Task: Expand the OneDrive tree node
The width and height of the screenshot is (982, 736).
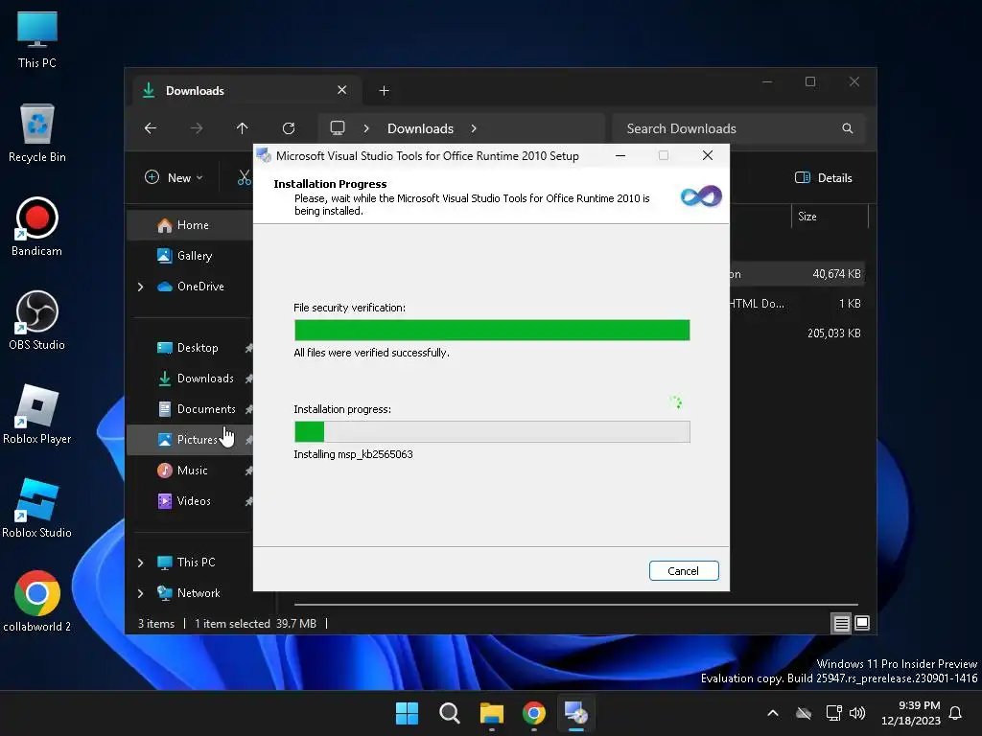Action: coord(140,287)
